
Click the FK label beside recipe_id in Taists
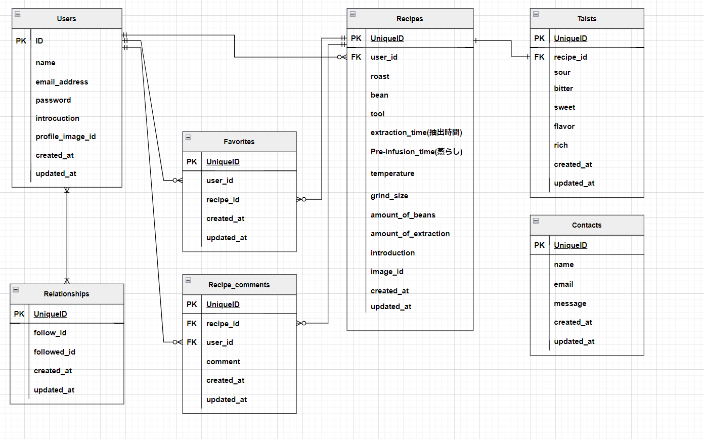click(539, 57)
